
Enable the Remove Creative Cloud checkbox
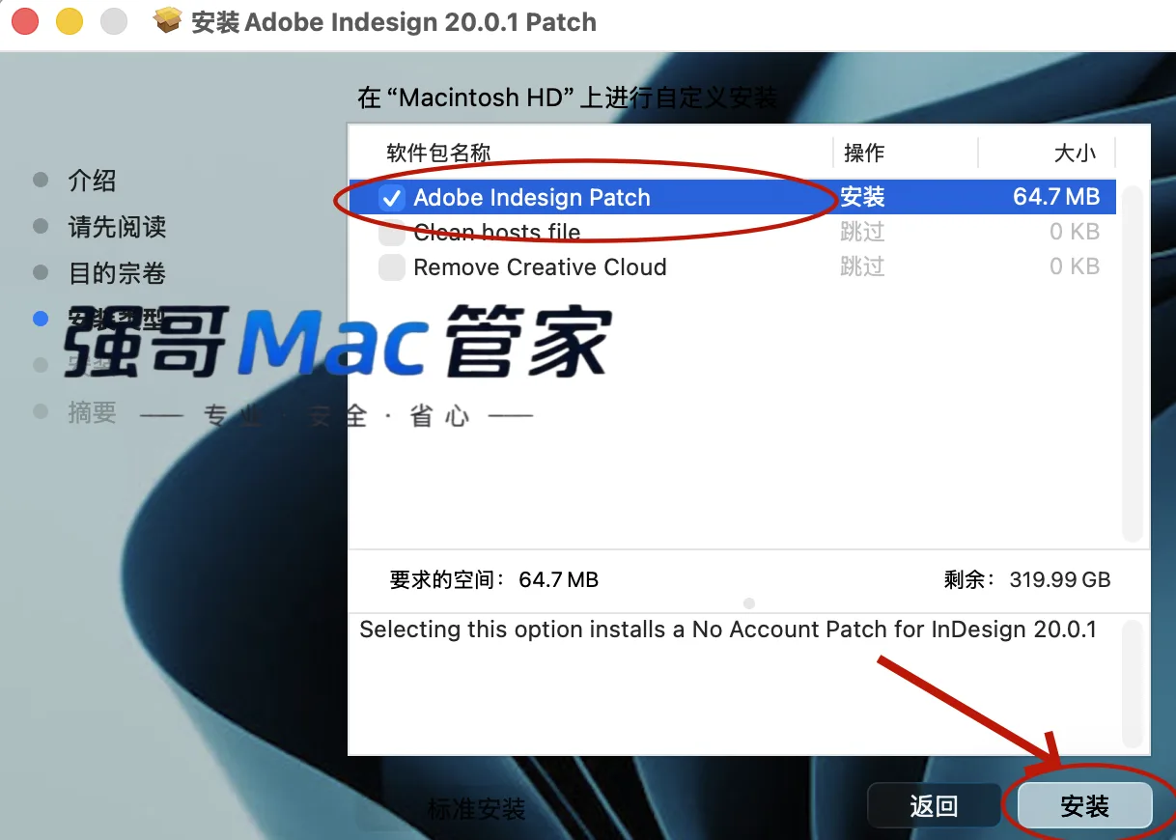coord(392,267)
